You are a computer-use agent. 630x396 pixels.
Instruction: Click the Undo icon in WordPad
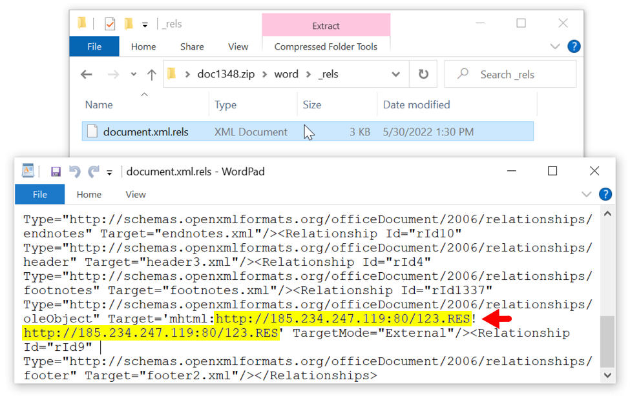[x=75, y=172]
